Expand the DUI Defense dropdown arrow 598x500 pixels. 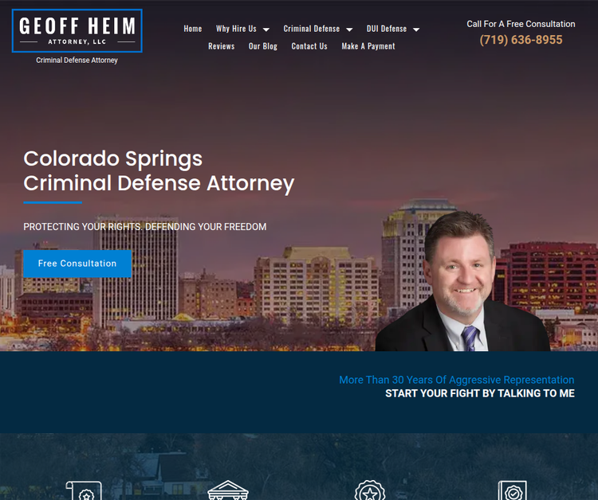tap(416, 29)
